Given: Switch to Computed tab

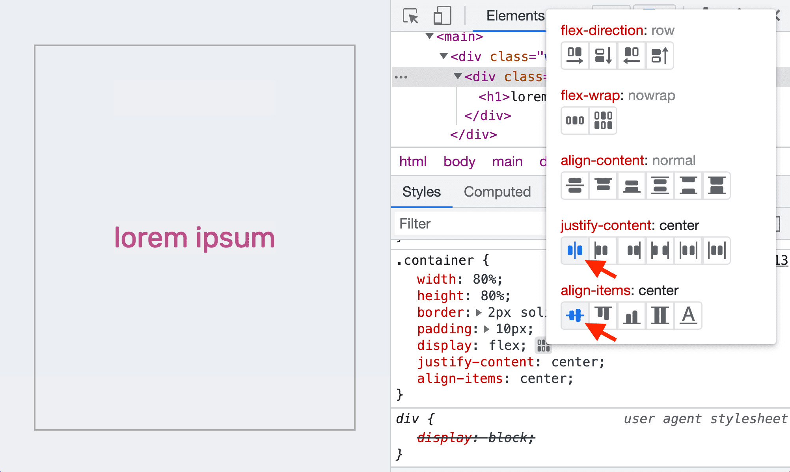Looking at the screenshot, I should (x=497, y=191).
